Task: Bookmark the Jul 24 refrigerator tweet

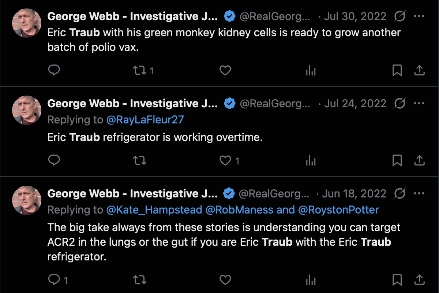Action: [397, 160]
